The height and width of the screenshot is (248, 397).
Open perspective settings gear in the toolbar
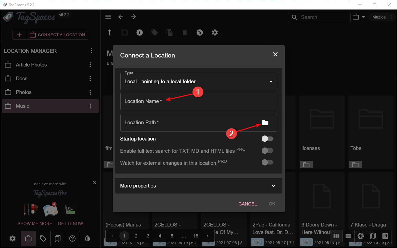[215, 32]
